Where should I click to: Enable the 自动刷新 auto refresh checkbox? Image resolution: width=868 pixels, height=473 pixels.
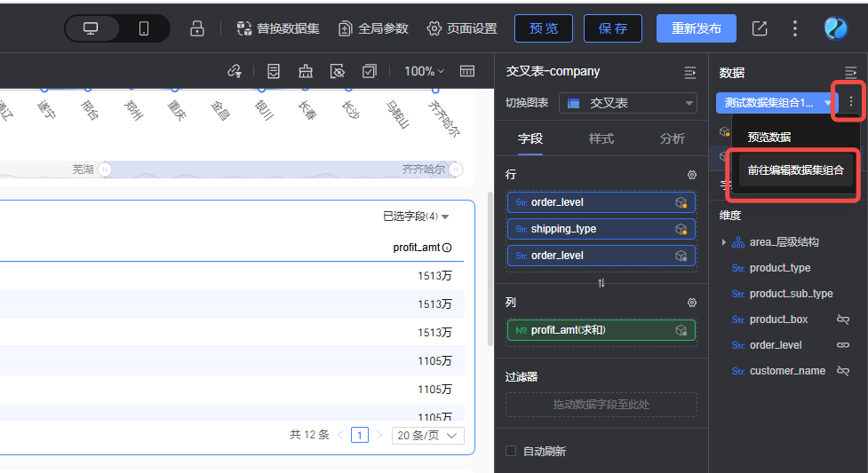click(511, 451)
